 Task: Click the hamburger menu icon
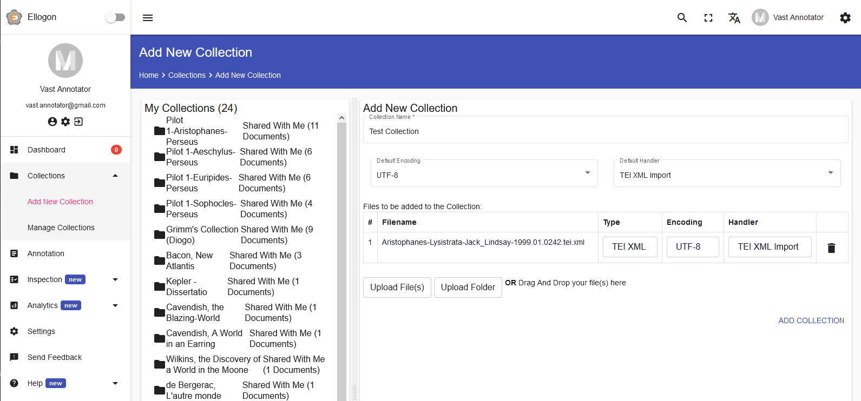[x=148, y=18]
